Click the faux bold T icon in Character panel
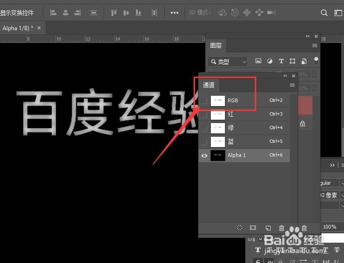Viewport: 344px width, 263px height. click(258, 250)
